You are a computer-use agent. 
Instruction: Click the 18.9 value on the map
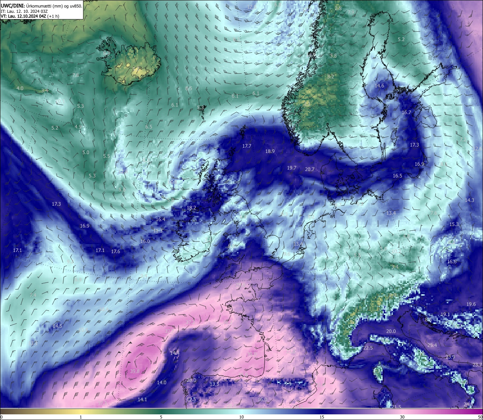coord(270,151)
